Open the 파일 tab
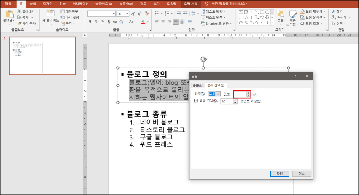 (x=8, y=4)
